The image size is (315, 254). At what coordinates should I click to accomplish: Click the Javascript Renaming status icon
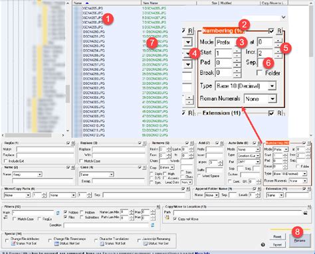pyautogui.click(x=145, y=243)
